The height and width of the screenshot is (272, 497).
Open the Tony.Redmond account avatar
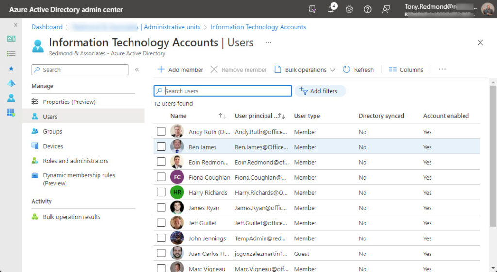pos(487,9)
